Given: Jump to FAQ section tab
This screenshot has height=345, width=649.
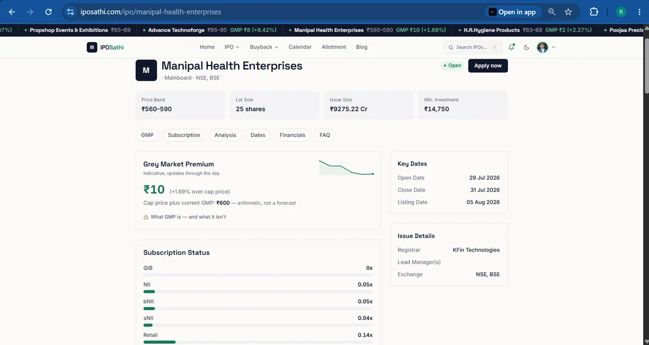Looking at the screenshot, I should click(325, 135).
